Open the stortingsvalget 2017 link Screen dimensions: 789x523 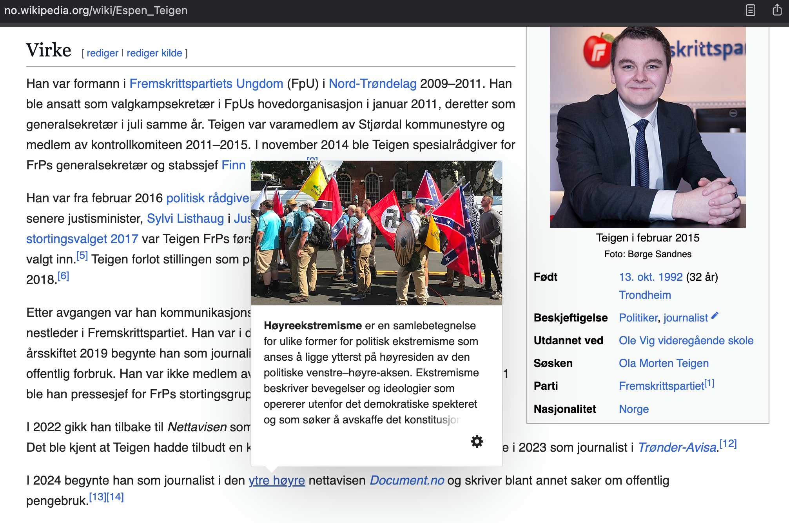point(82,239)
